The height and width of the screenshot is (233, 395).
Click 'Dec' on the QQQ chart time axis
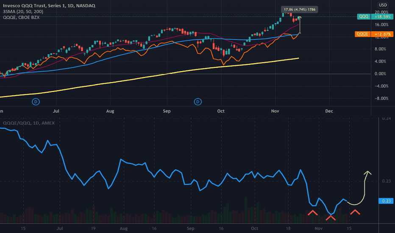point(329,111)
